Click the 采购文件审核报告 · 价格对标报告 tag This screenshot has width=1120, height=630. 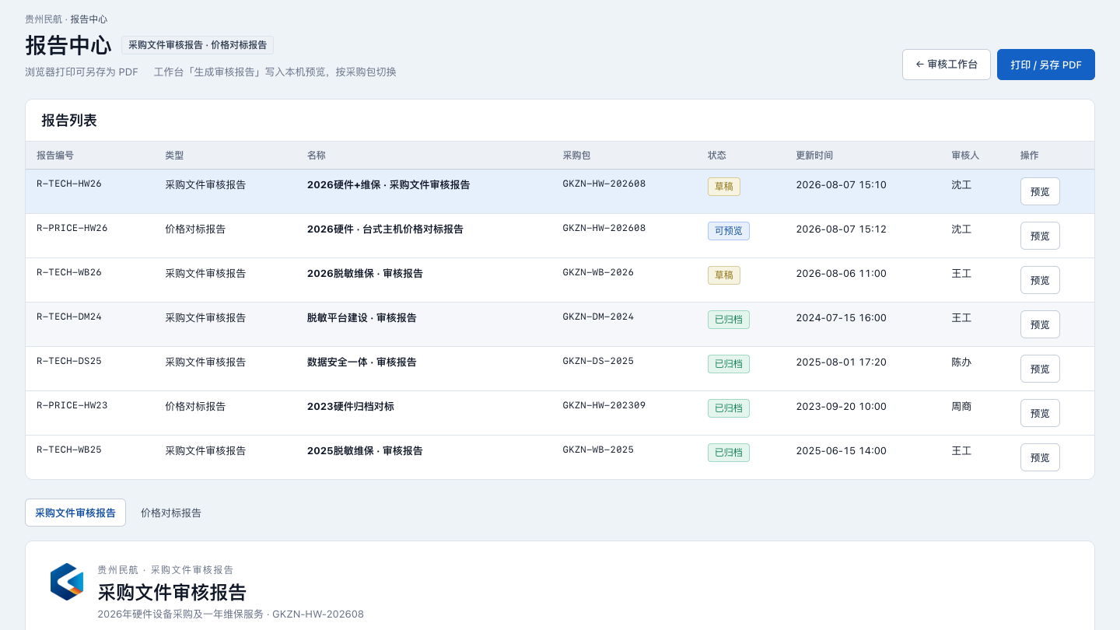point(198,45)
